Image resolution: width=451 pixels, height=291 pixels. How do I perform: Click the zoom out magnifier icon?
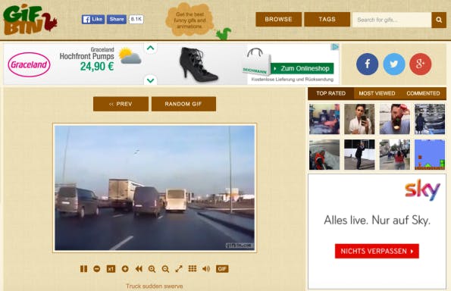tap(165, 269)
